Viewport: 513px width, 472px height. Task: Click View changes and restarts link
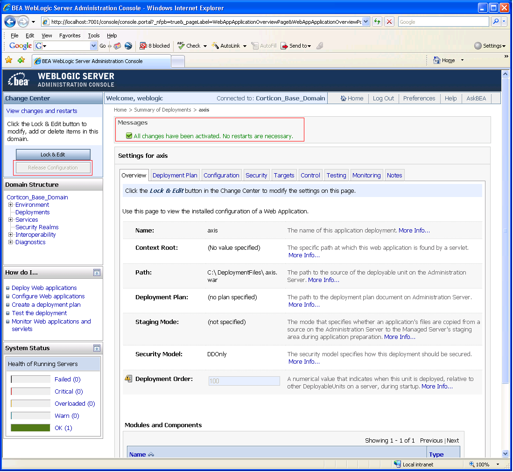click(42, 111)
